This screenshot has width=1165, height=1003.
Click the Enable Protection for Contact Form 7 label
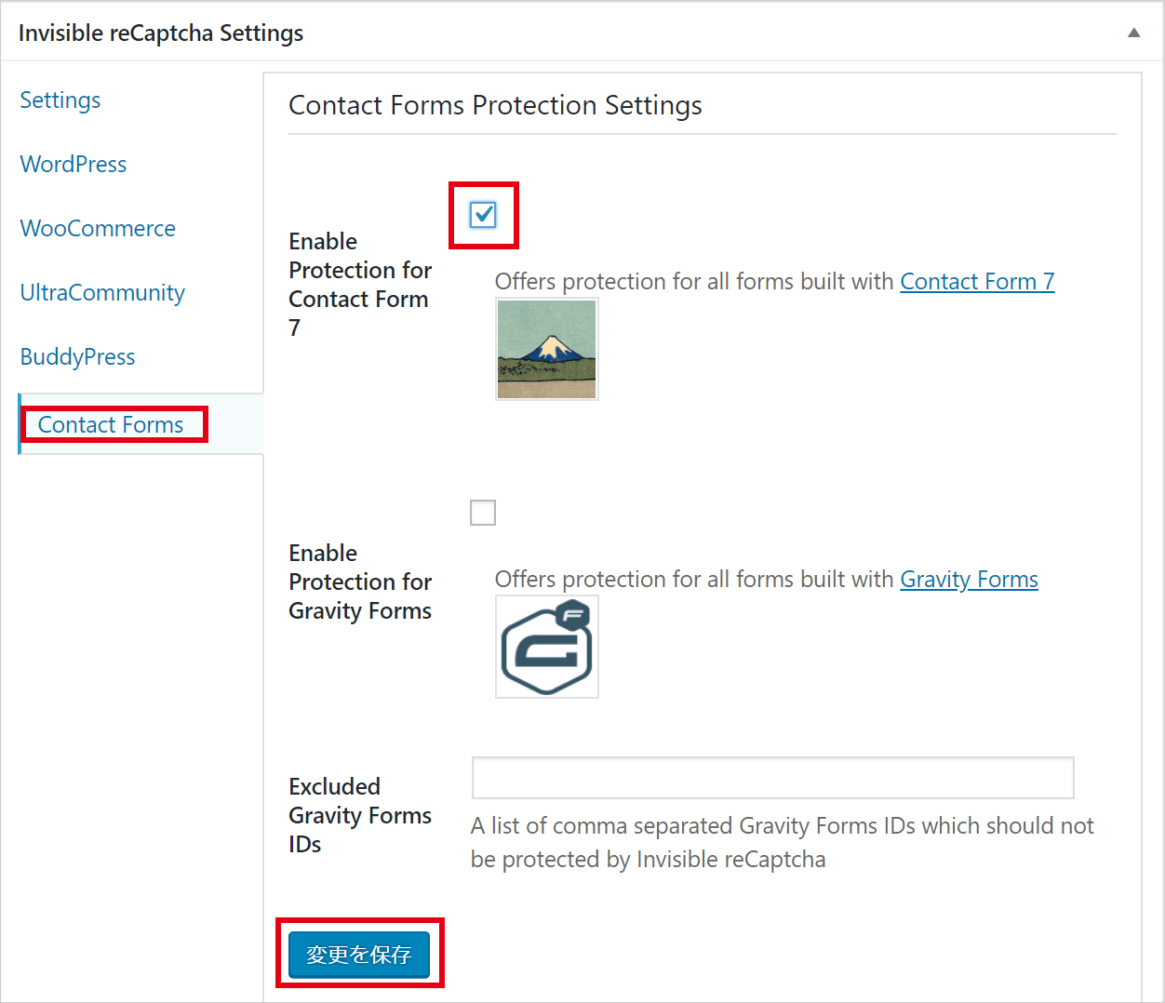click(x=359, y=284)
